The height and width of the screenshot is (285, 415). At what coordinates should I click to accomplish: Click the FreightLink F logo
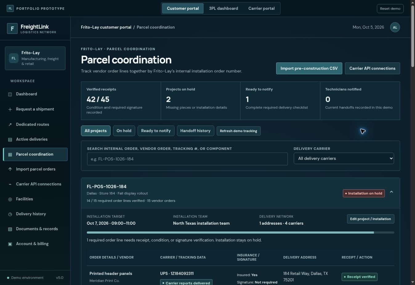(12, 29)
